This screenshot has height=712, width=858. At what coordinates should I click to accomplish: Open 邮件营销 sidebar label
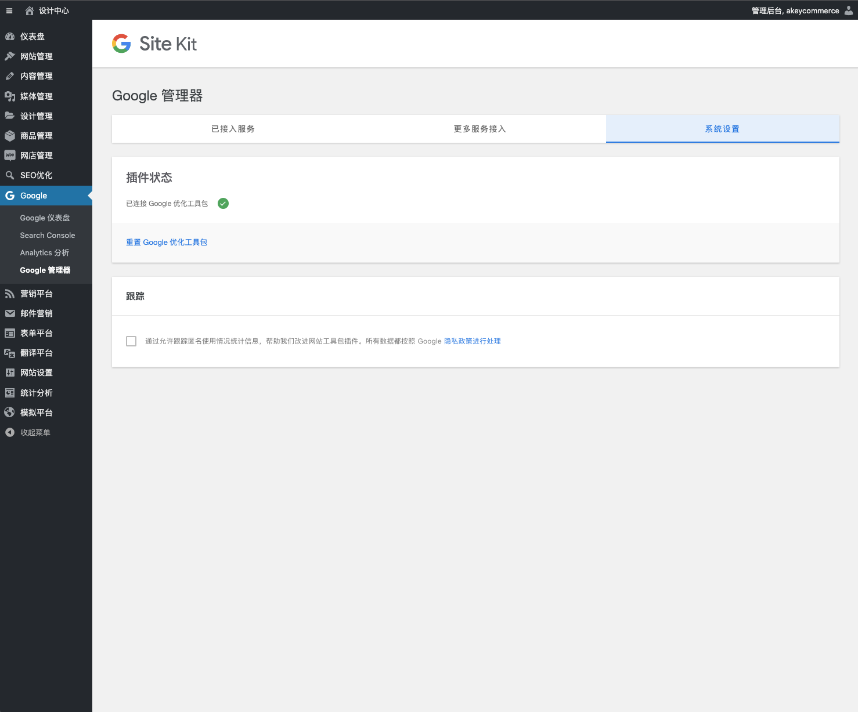click(x=37, y=313)
